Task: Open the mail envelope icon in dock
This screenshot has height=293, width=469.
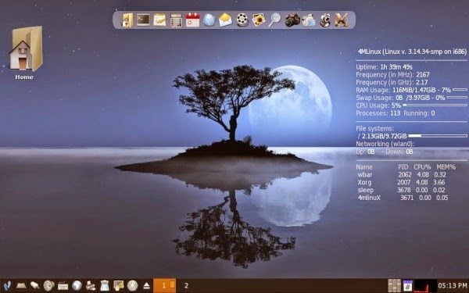Action: [225, 20]
